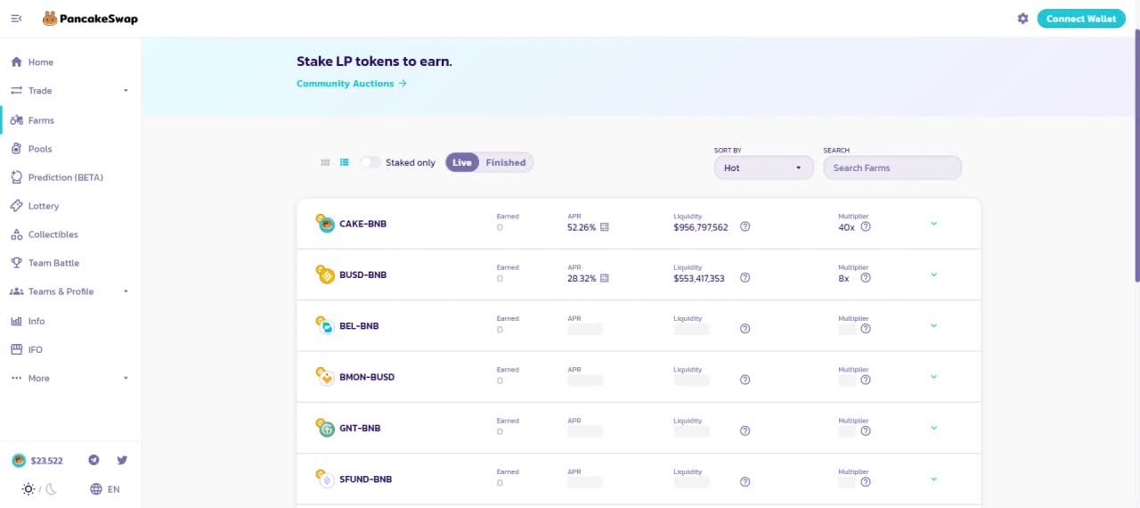
Task: Click Connect Wallet button
Action: pyautogui.click(x=1081, y=19)
